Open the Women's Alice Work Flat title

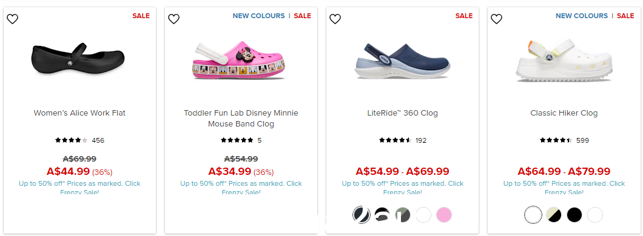click(79, 113)
